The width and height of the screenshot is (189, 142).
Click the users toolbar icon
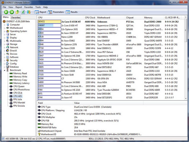pos(29,12)
